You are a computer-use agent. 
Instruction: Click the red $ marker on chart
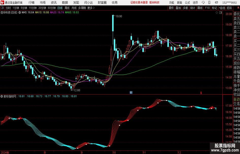point(201,93)
